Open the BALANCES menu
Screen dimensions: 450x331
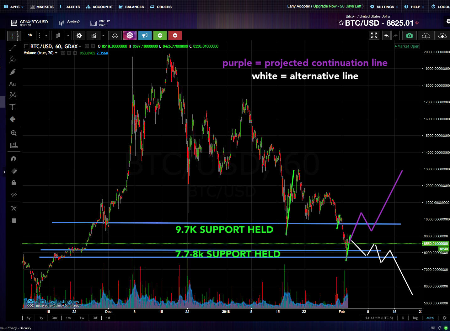[131, 7]
